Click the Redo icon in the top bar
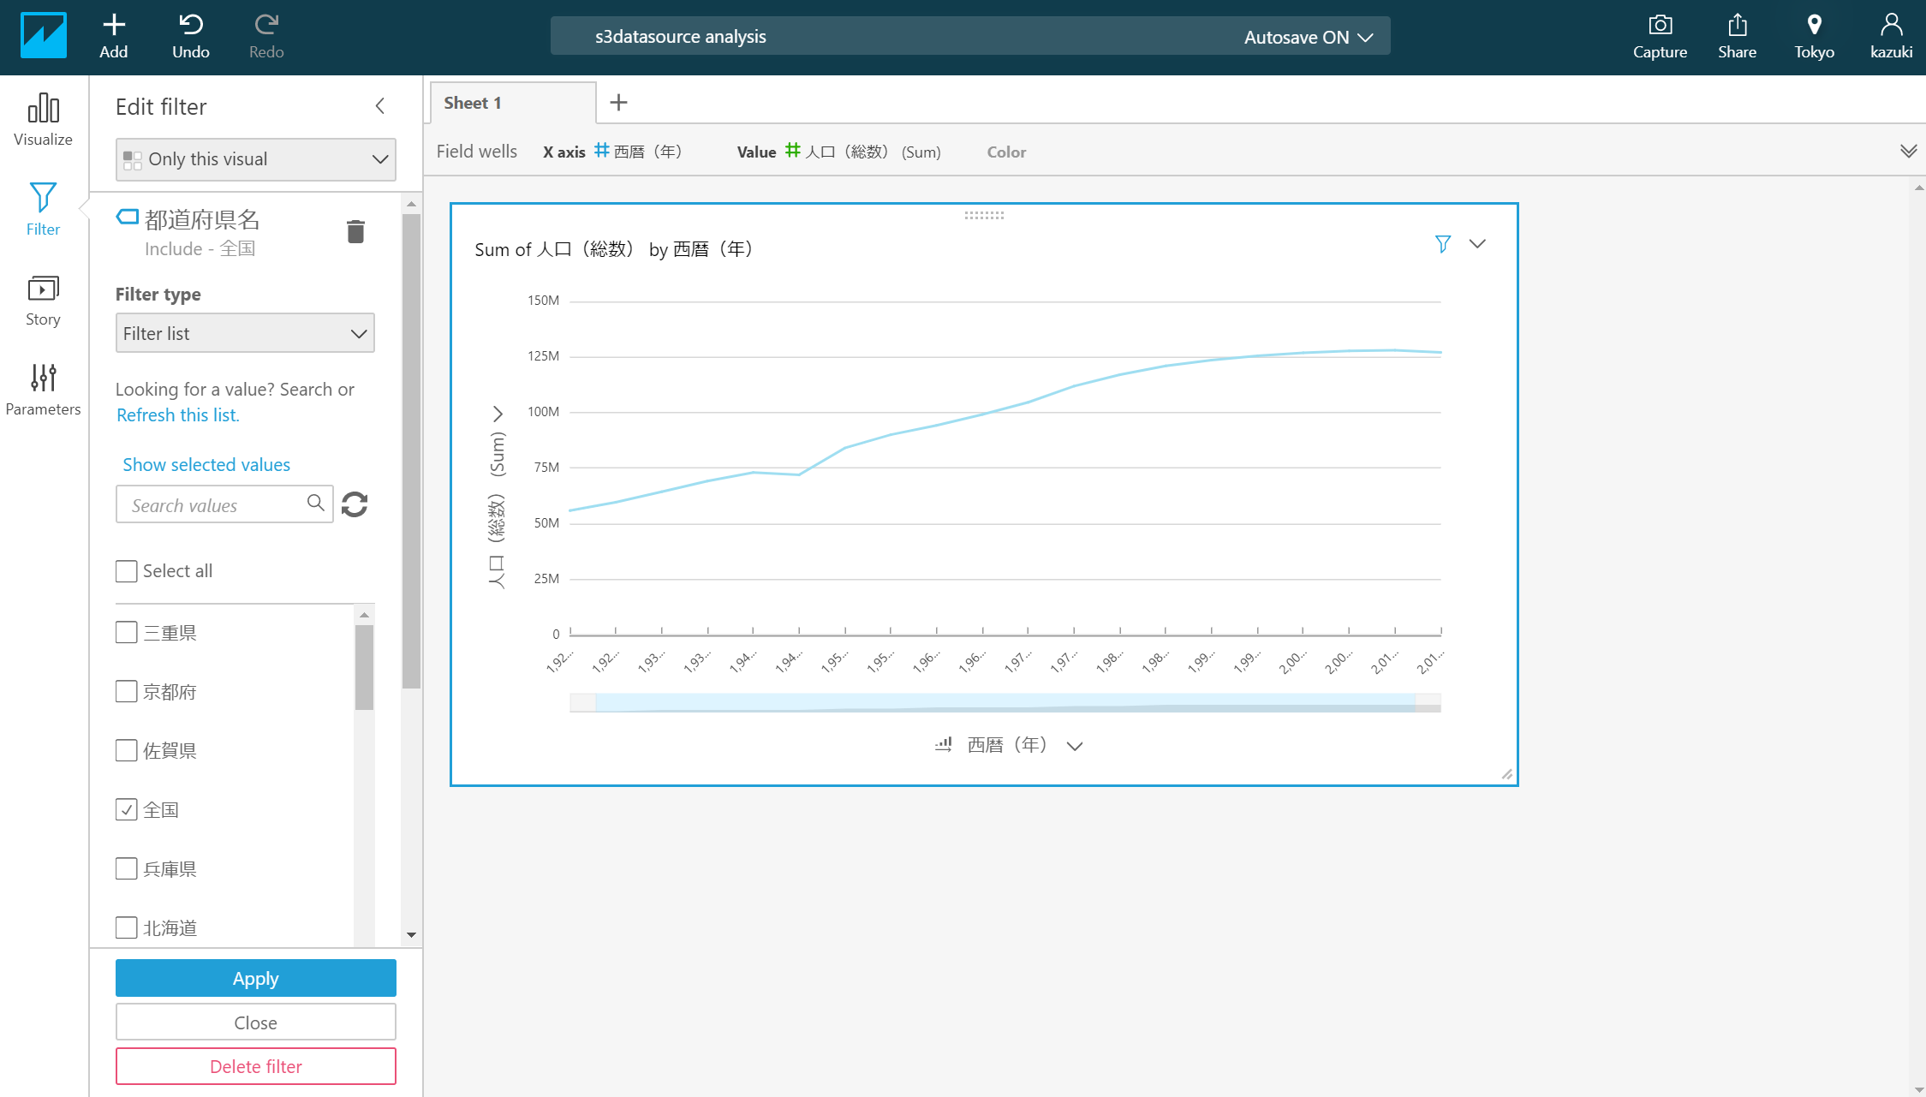This screenshot has width=1926, height=1097. pos(265,34)
